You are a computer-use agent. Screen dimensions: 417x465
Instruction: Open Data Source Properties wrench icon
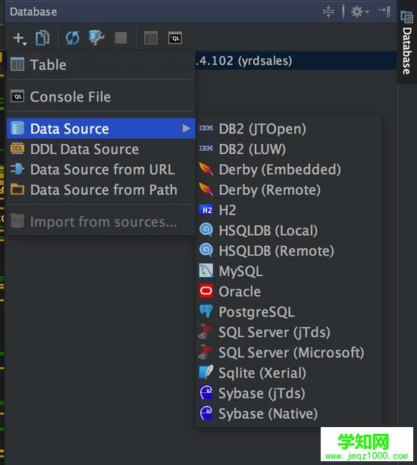click(96, 38)
